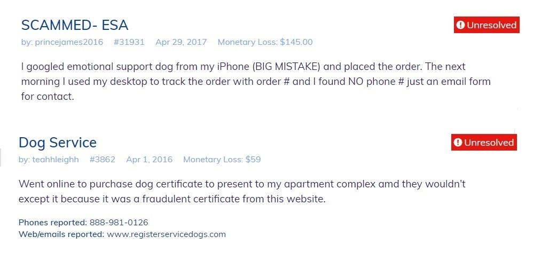Click the Apr 1, 2016 date
Viewport: 533px width, 268px height.
pos(149,160)
